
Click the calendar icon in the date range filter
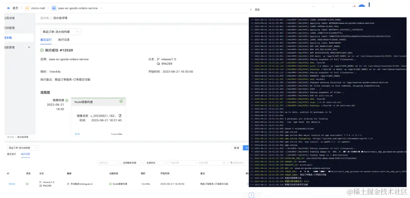point(224,163)
